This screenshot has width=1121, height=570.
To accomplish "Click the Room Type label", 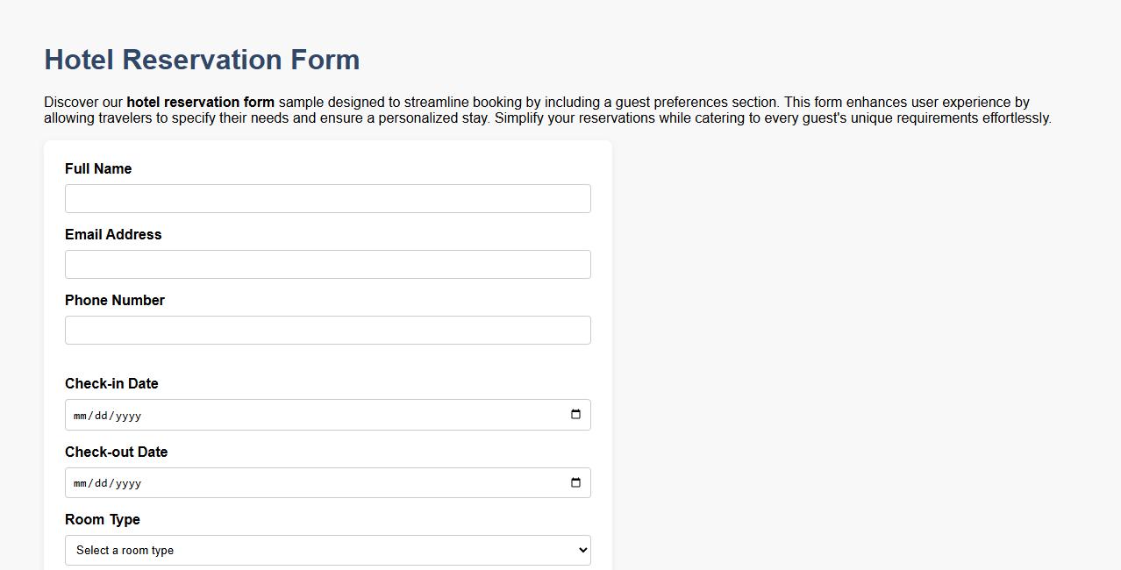I will pyautogui.click(x=102, y=519).
